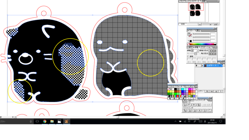Select the first stroke cap shape button
This screenshot has height=140, width=249.
click(x=210, y=50)
